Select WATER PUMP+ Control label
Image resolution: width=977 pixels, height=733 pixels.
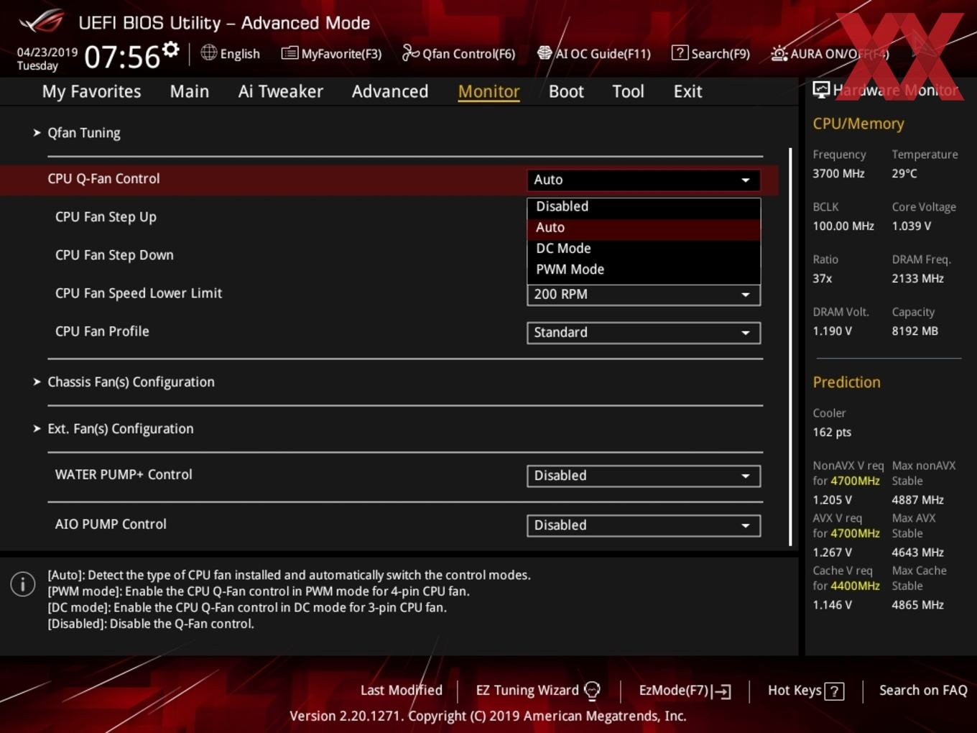[124, 474]
